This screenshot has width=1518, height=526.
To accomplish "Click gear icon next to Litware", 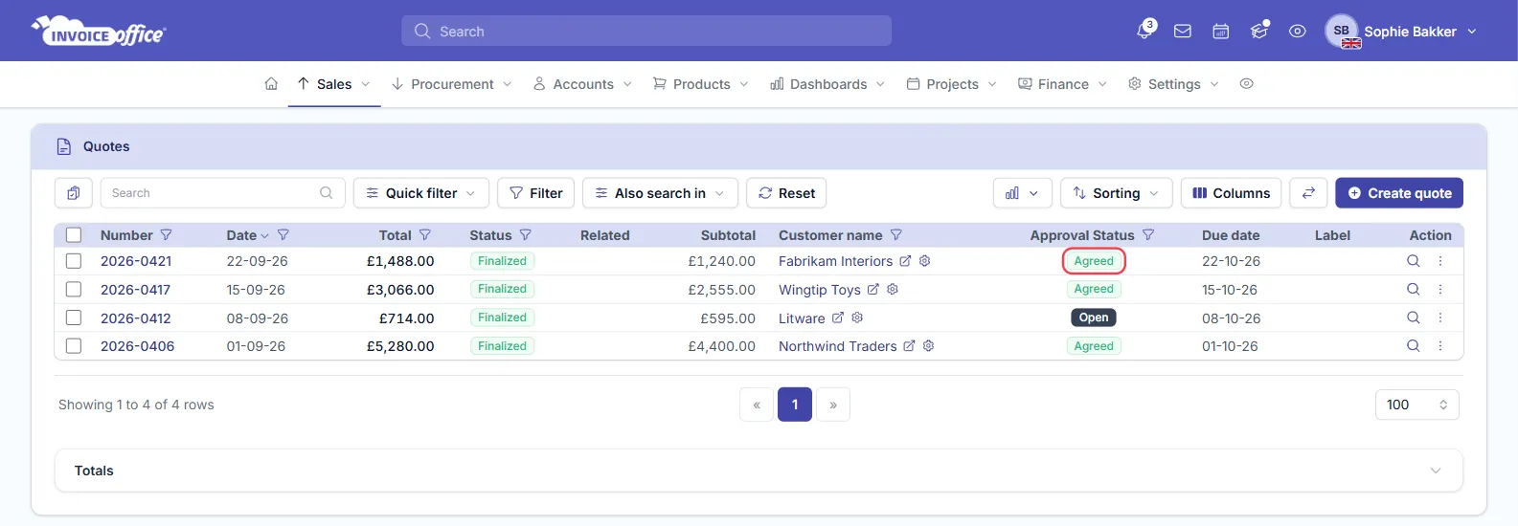I will point(857,318).
